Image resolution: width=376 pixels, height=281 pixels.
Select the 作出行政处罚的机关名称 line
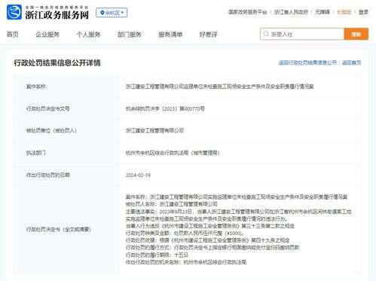click(x=186, y=262)
